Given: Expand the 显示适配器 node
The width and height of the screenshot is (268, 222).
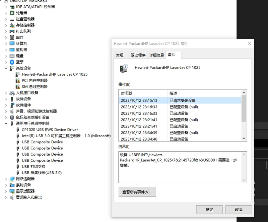Looking at the screenshot, I should click(6, 191).
